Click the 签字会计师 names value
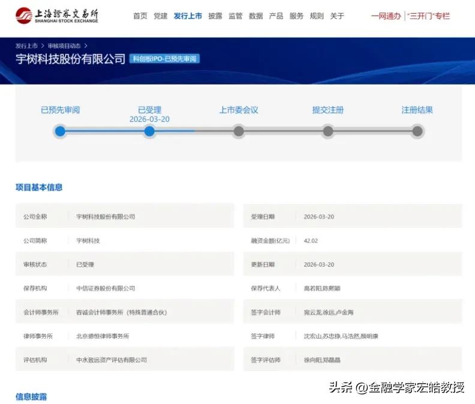 [329, 312]
